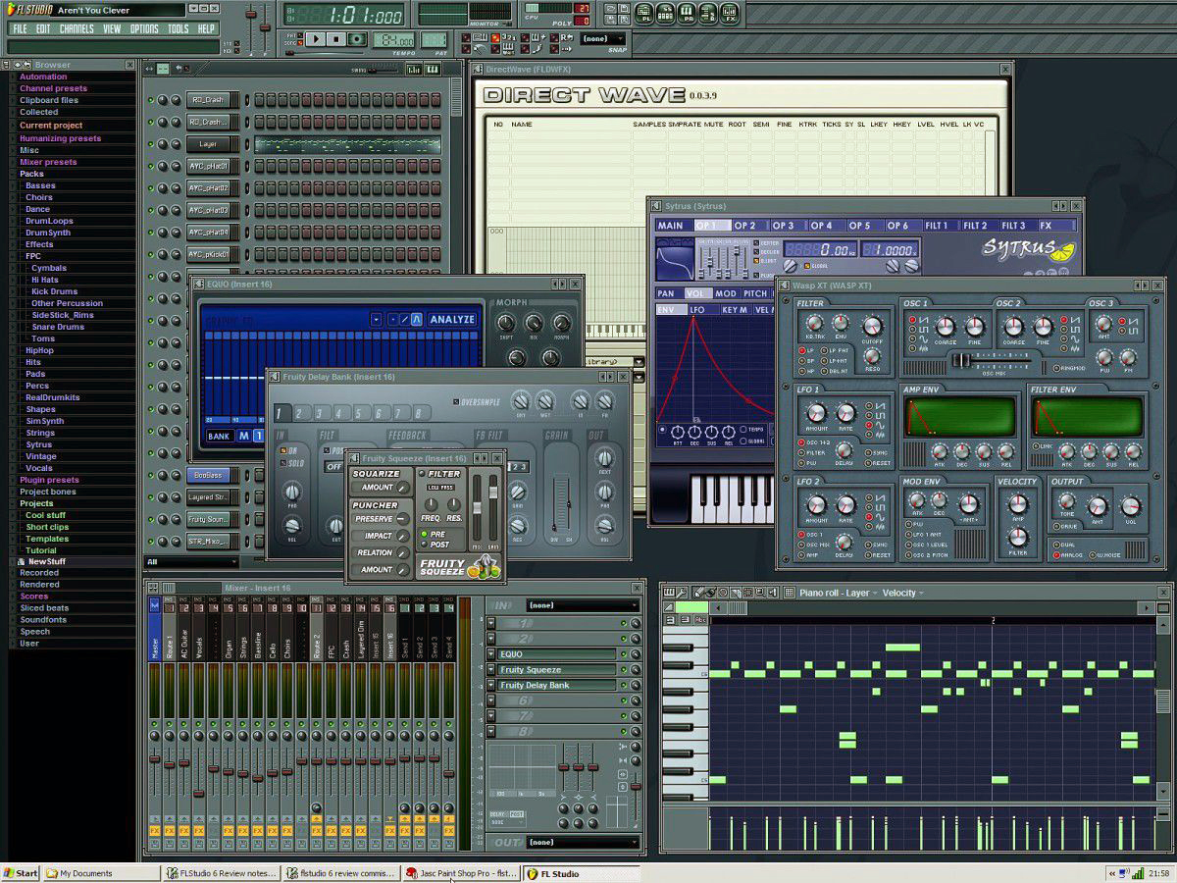Screen dimensions: 1177x883
Task: Open the OPTIONS menu
Action: 144,28
